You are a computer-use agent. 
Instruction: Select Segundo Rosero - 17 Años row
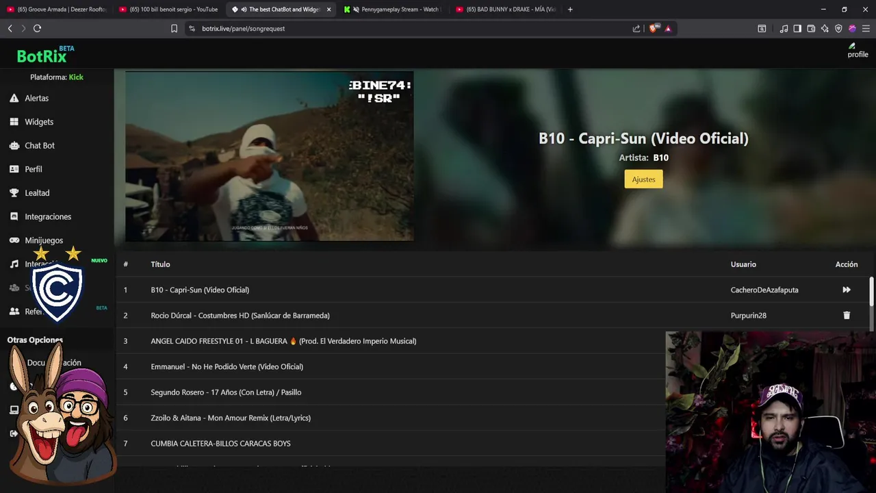pyautogui.click(x=391, y=392)
